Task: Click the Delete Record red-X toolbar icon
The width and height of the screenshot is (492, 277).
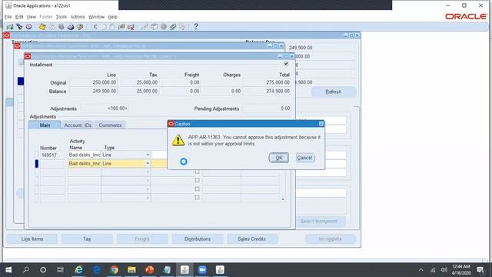Action: pos(131,27)
